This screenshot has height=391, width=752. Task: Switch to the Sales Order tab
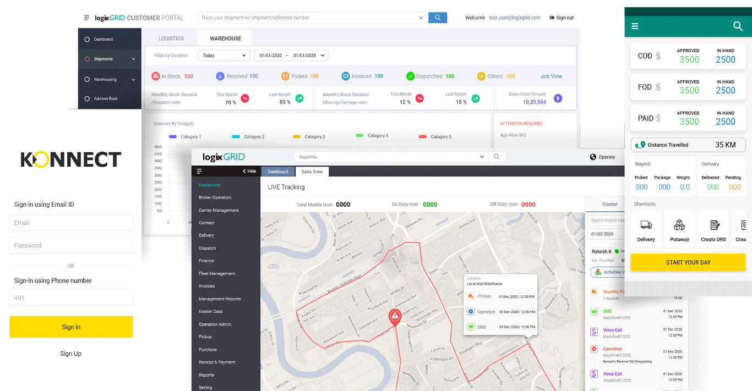tap(312, 172)
